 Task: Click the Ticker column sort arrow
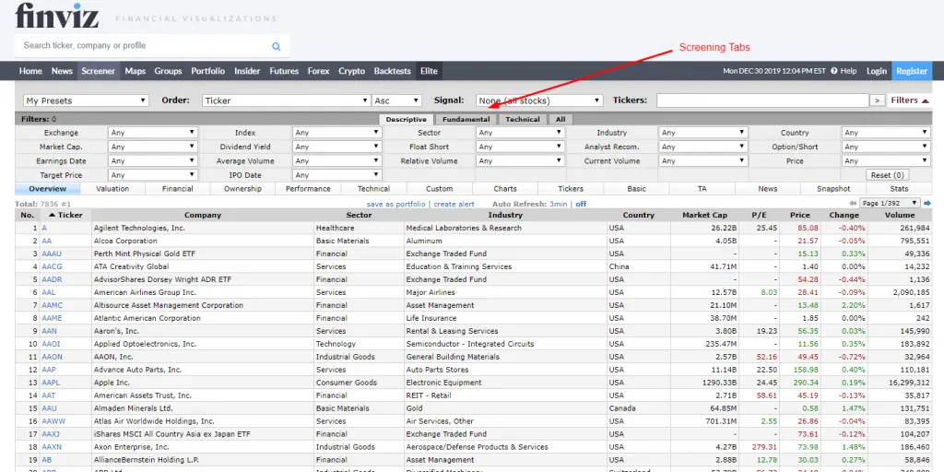coord(52,215)
